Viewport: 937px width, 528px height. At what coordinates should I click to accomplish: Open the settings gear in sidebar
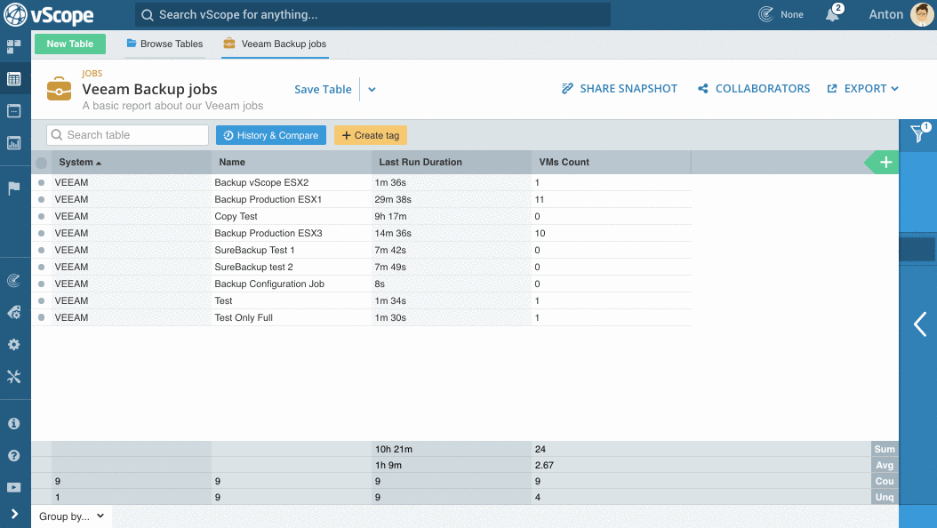pos(13,345)
